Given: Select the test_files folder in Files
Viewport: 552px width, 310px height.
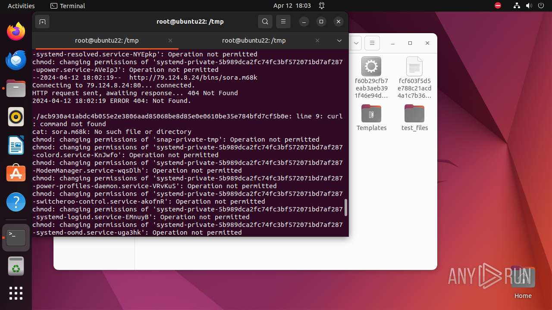Looking at the screenshot, I should tap(414, 118).
